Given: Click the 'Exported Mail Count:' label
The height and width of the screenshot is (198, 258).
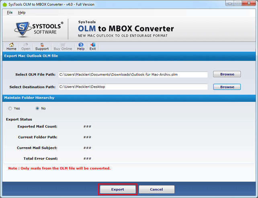Looking at the screenshot, I should pyautogui.click(x=37, y=126).
